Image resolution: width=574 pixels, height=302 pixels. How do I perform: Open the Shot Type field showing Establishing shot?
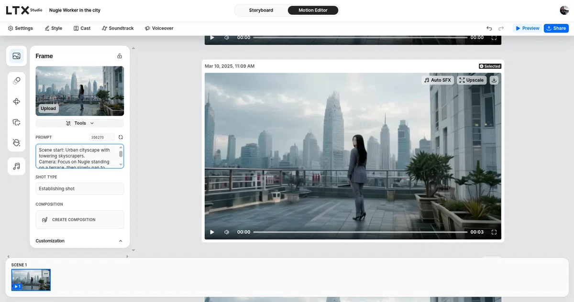click(80, 189)
